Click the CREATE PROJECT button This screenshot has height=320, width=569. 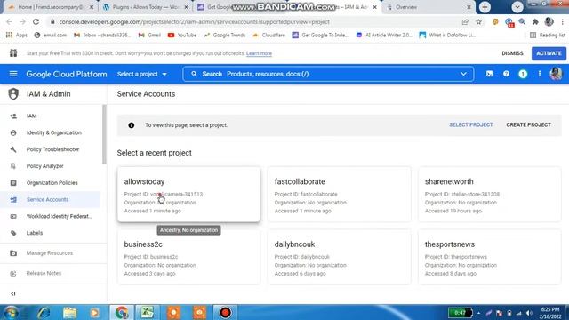click(x=528, y=124)
